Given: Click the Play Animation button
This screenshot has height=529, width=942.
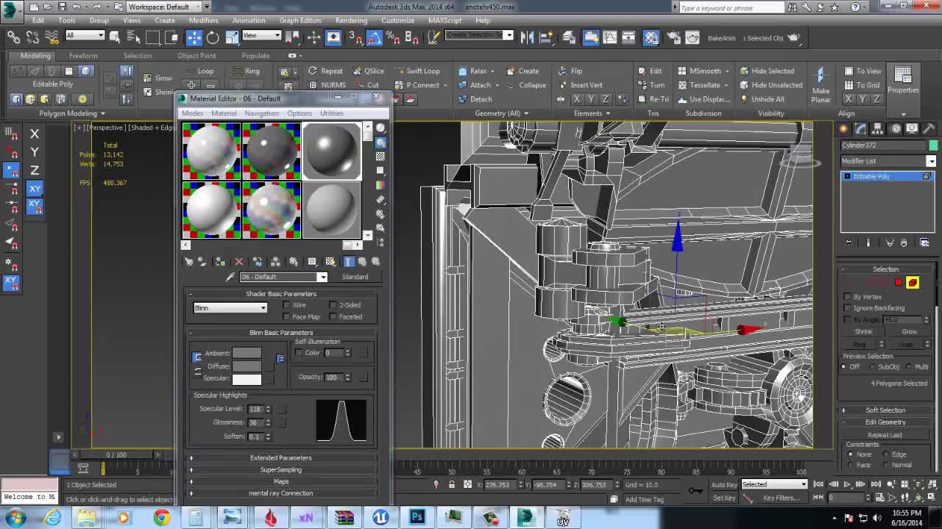Looking at the screenshot, I should (x=847, y=484).
